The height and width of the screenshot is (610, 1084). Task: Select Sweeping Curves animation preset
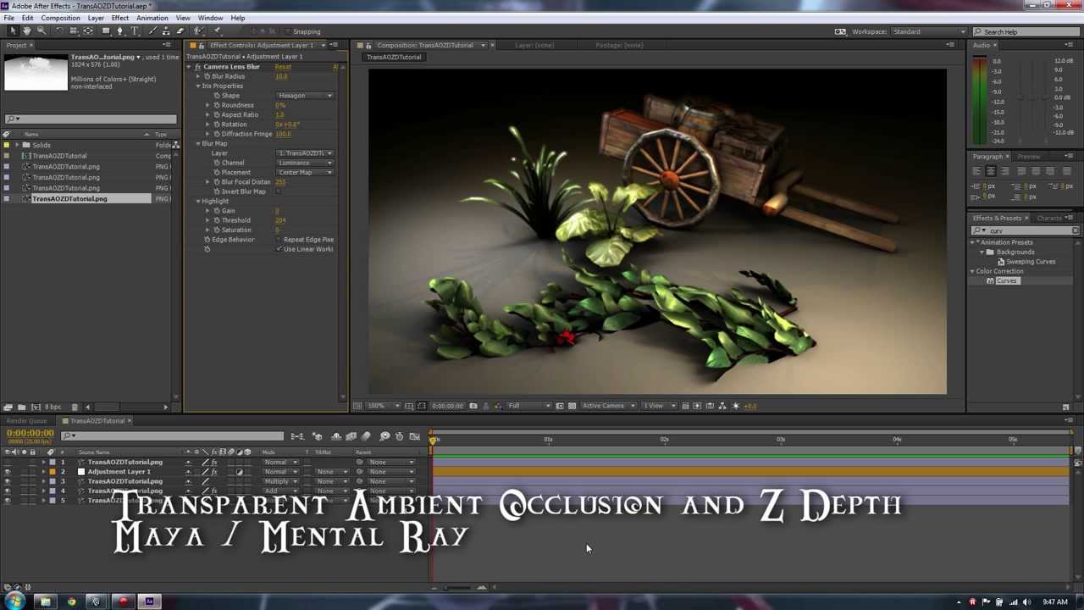[1031, 262]
